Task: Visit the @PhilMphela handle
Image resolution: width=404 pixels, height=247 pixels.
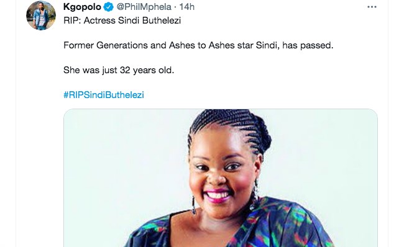Action: click(144, 7)
